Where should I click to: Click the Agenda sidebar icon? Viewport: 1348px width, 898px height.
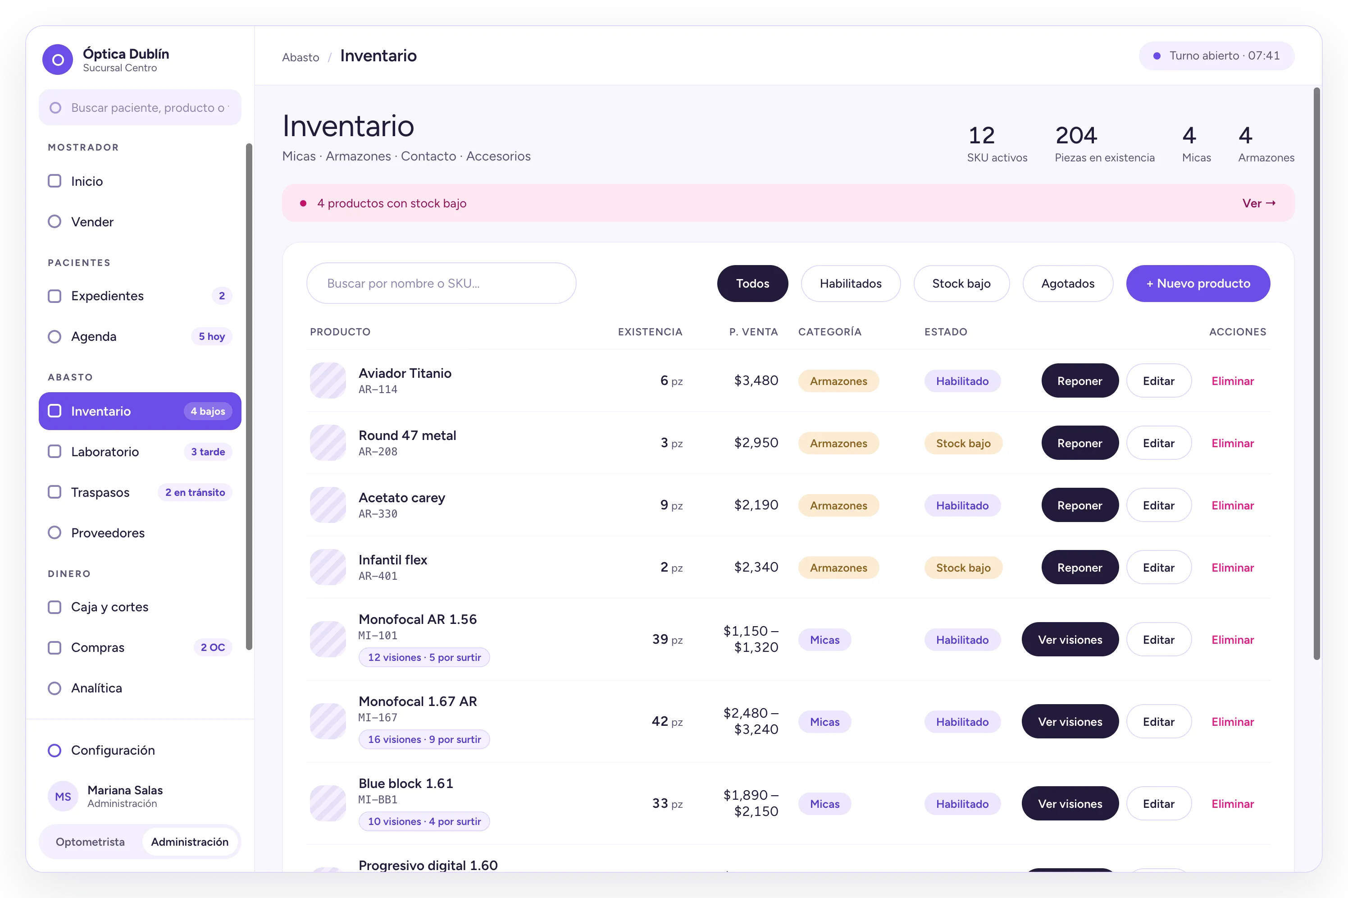pyautogui.click(x=55, y=337)
